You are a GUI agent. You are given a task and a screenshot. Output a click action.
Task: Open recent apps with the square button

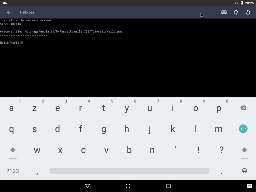tap(168, 186)
